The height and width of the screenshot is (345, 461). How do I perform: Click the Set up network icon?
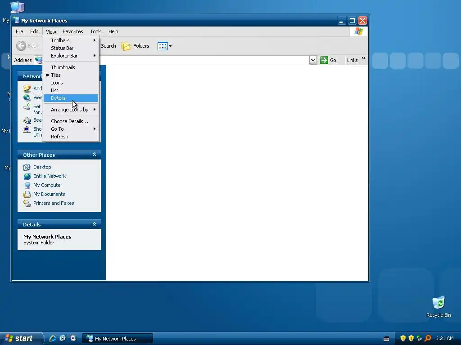[x=27, y=107]
